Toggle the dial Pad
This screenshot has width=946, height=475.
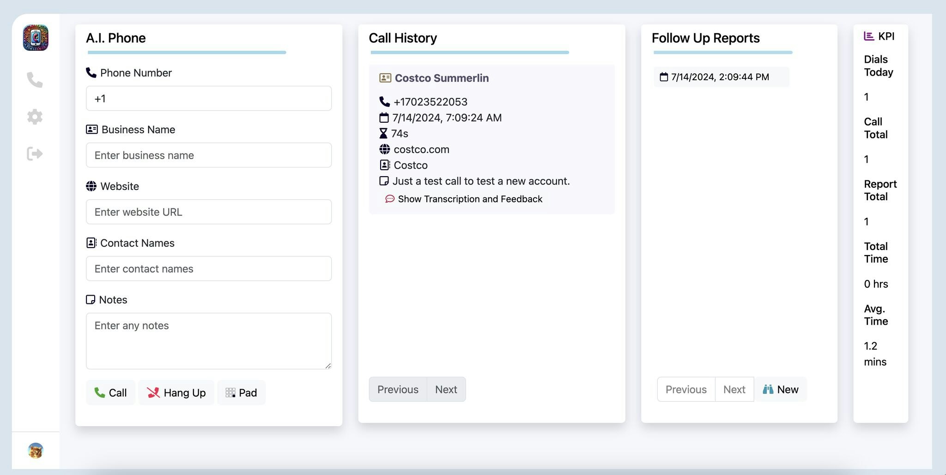241,392
